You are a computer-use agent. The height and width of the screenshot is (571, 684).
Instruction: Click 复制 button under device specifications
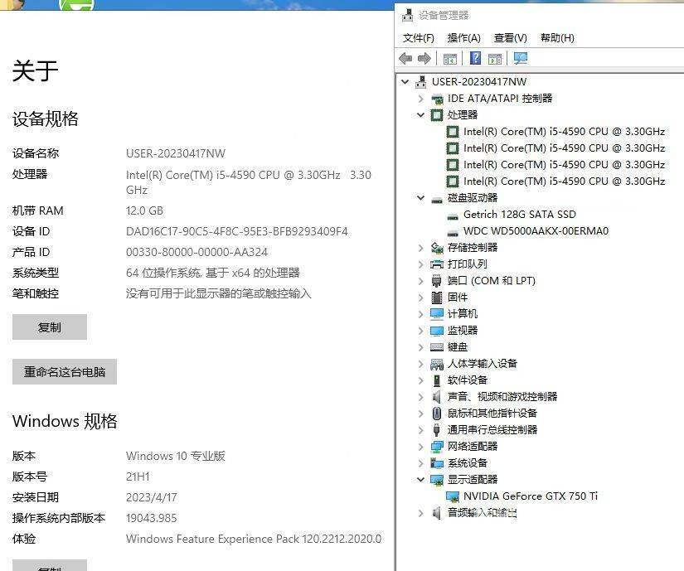coord(50,327)
